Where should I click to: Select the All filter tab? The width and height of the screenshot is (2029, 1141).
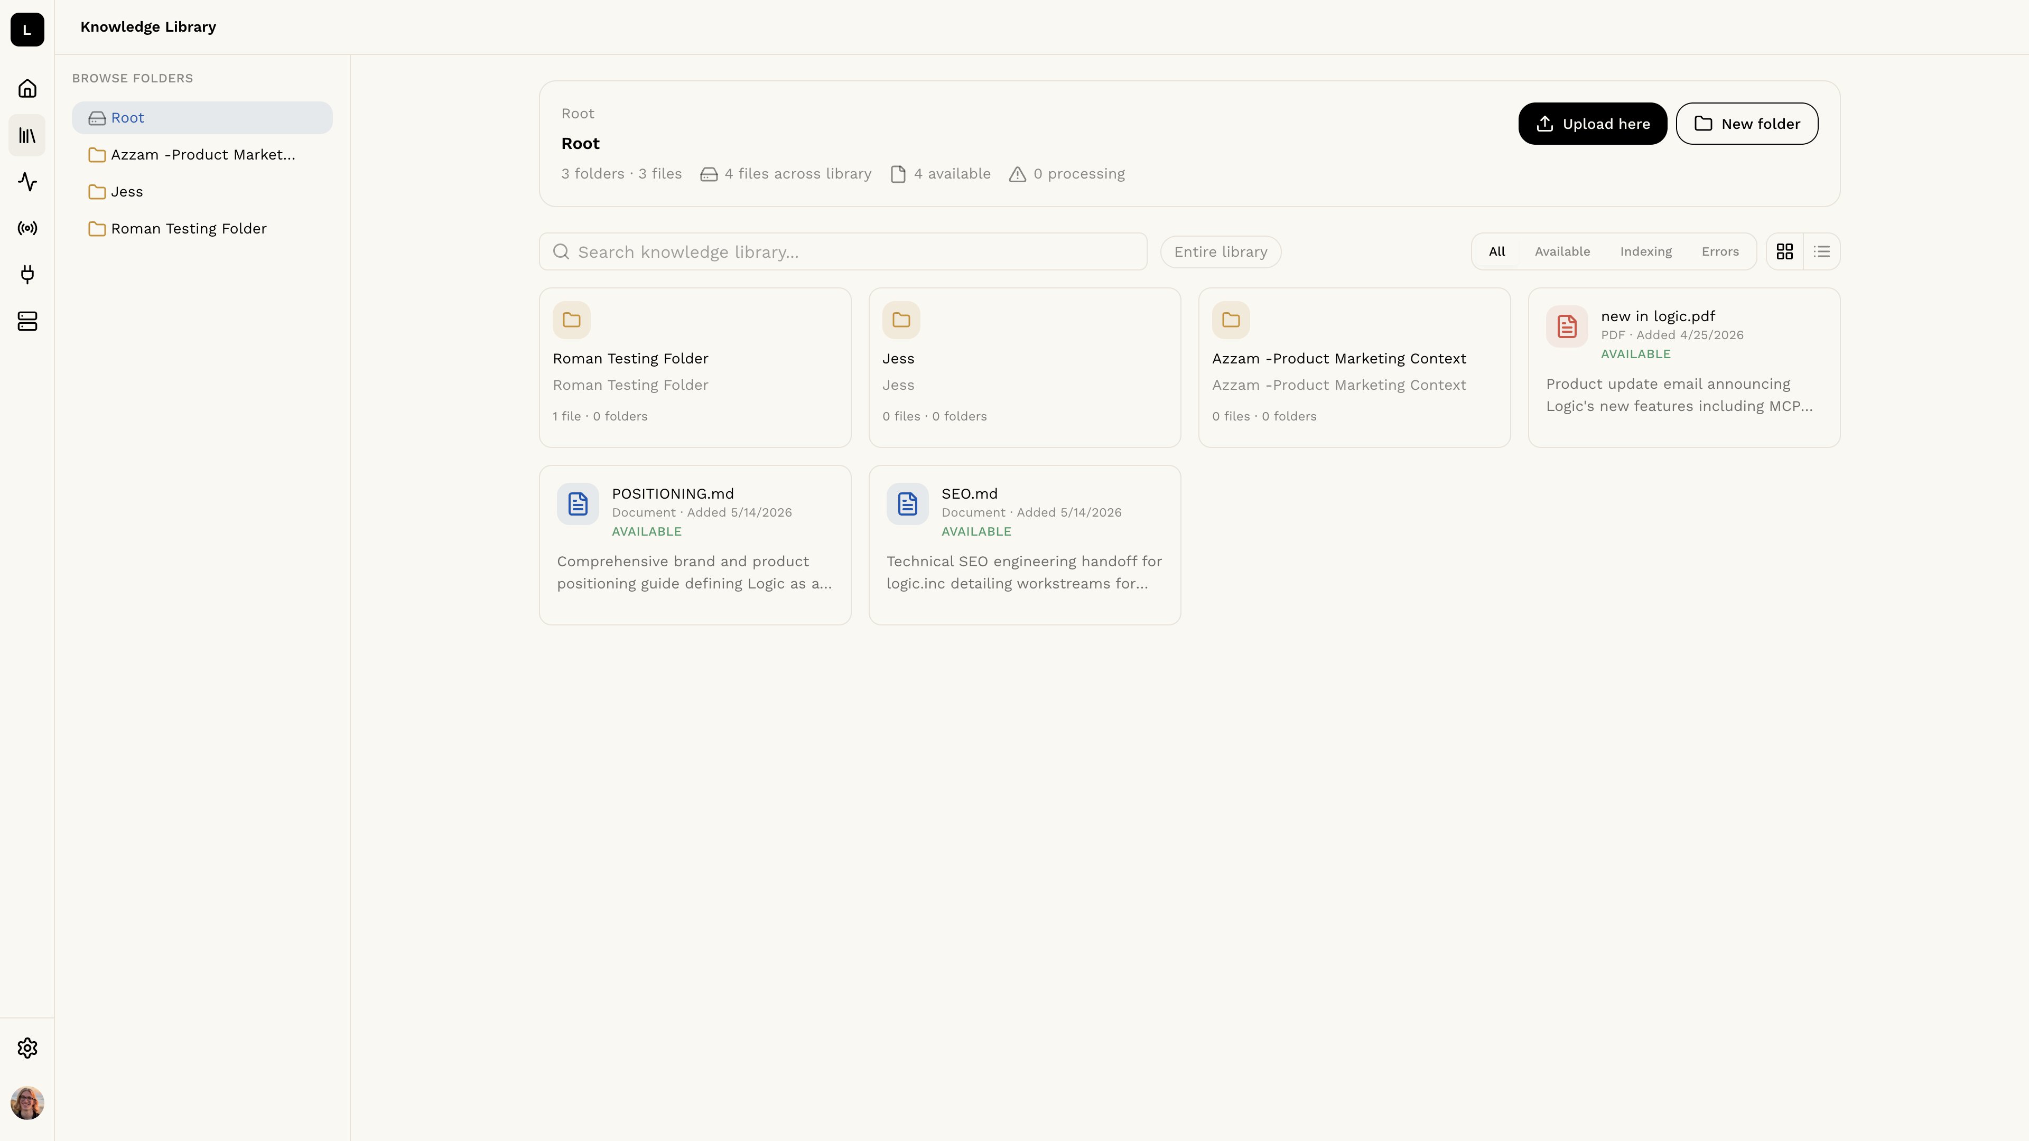click(x=1497, y=251)
